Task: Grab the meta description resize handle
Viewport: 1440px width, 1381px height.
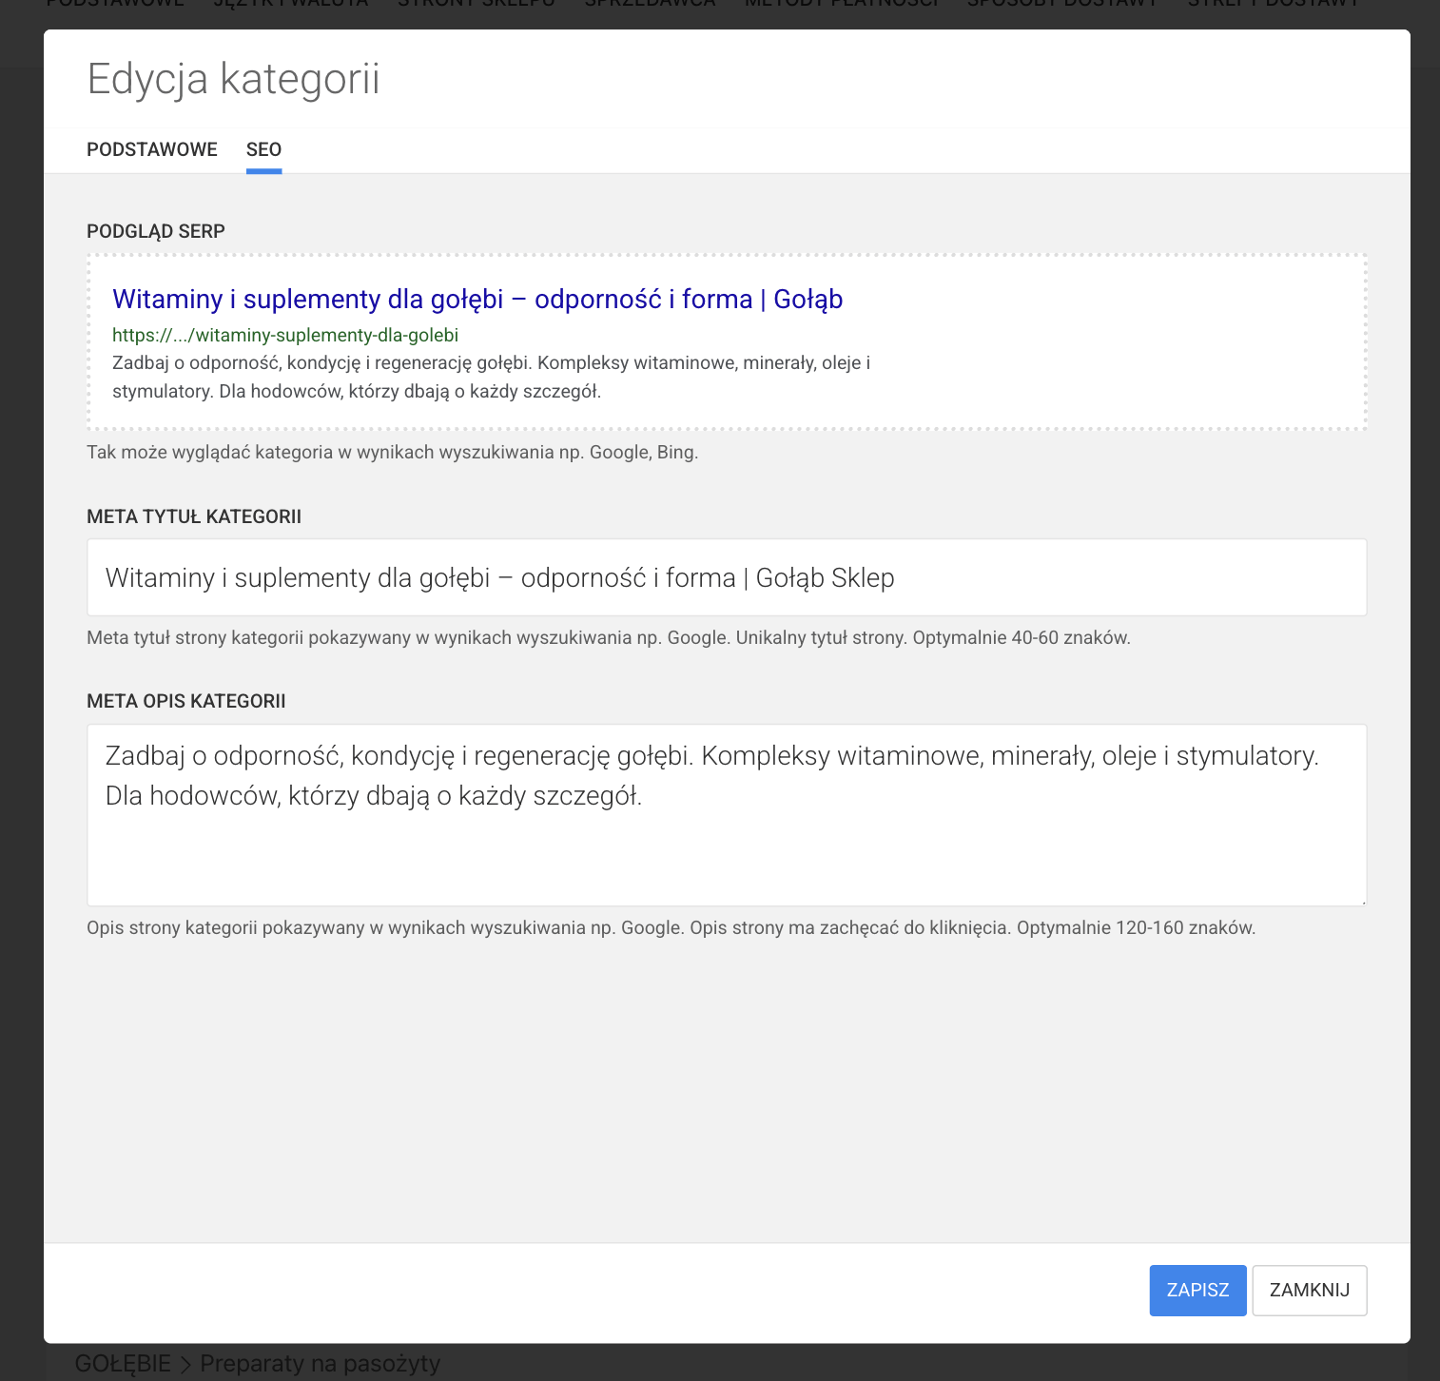Action: point(1362,901)
